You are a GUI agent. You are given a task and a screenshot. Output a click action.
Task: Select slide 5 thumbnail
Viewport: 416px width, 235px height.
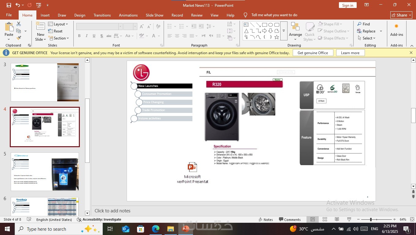pyautogui.click(x=45, y=172)
